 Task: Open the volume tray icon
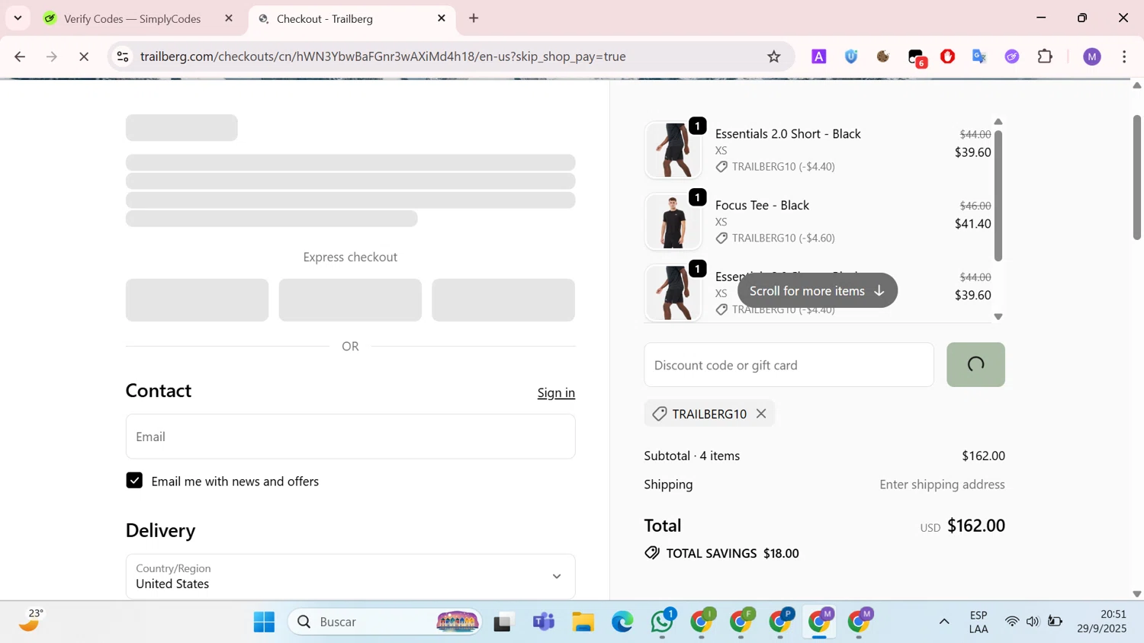1033,622
